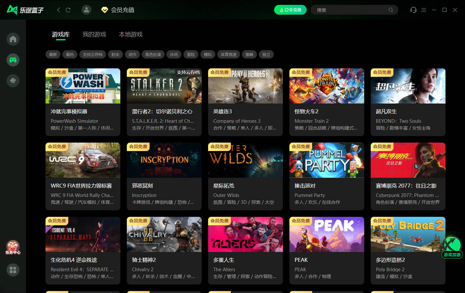Image resolution: width=465 pixels, height=293 pixels.
Task: Select the green gamepad sidebar icon
Action: tap(13, 60)
